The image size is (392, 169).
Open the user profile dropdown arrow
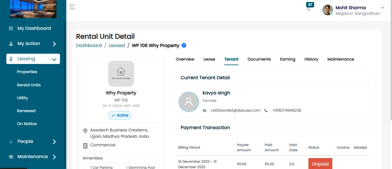tap(382, 8)
